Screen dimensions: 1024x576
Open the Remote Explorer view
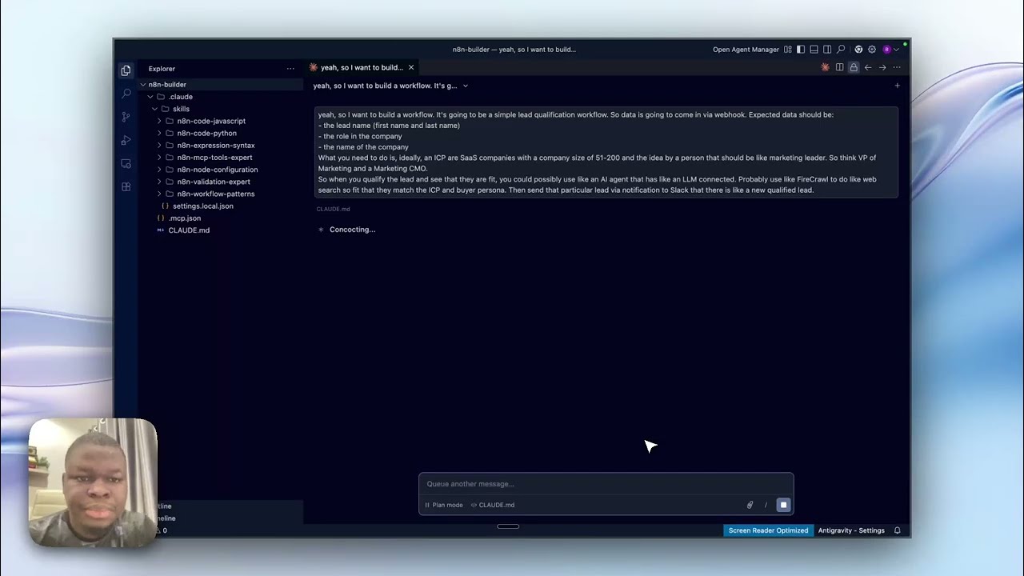126,163
